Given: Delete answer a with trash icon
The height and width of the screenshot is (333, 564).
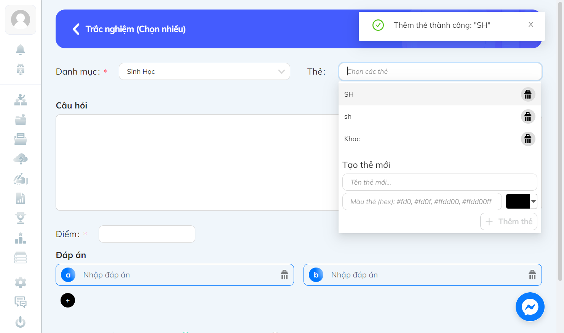Looking at the screenshot, I should coord(284,275).
